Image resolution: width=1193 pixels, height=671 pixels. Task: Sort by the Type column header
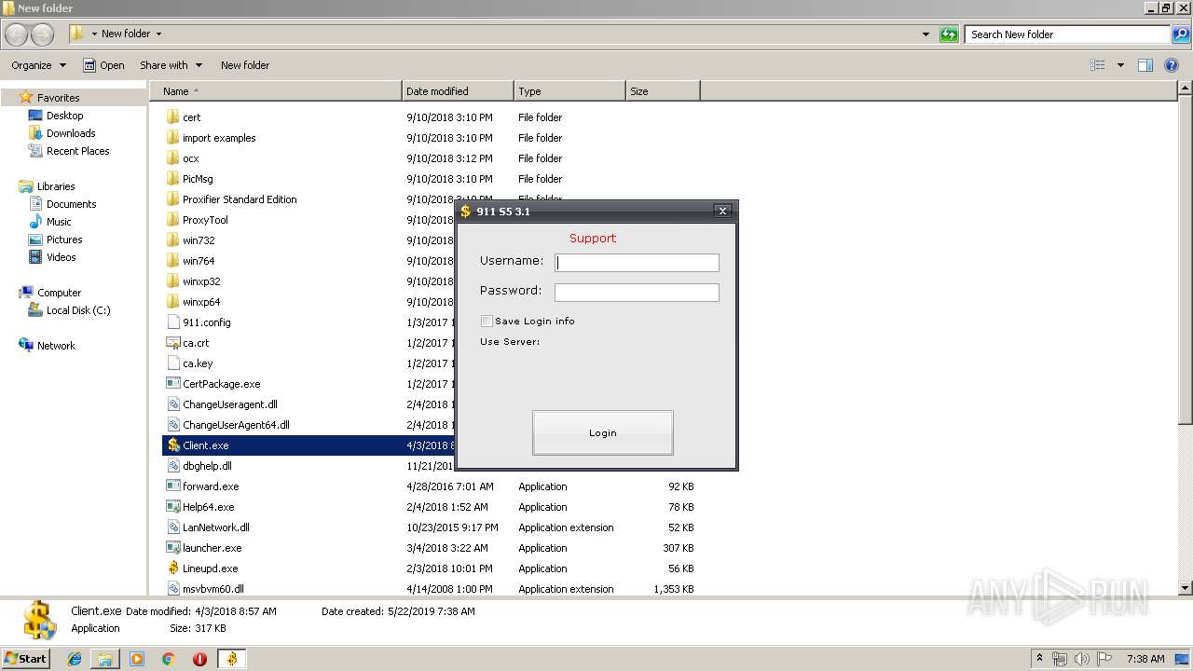click(569, 91)
